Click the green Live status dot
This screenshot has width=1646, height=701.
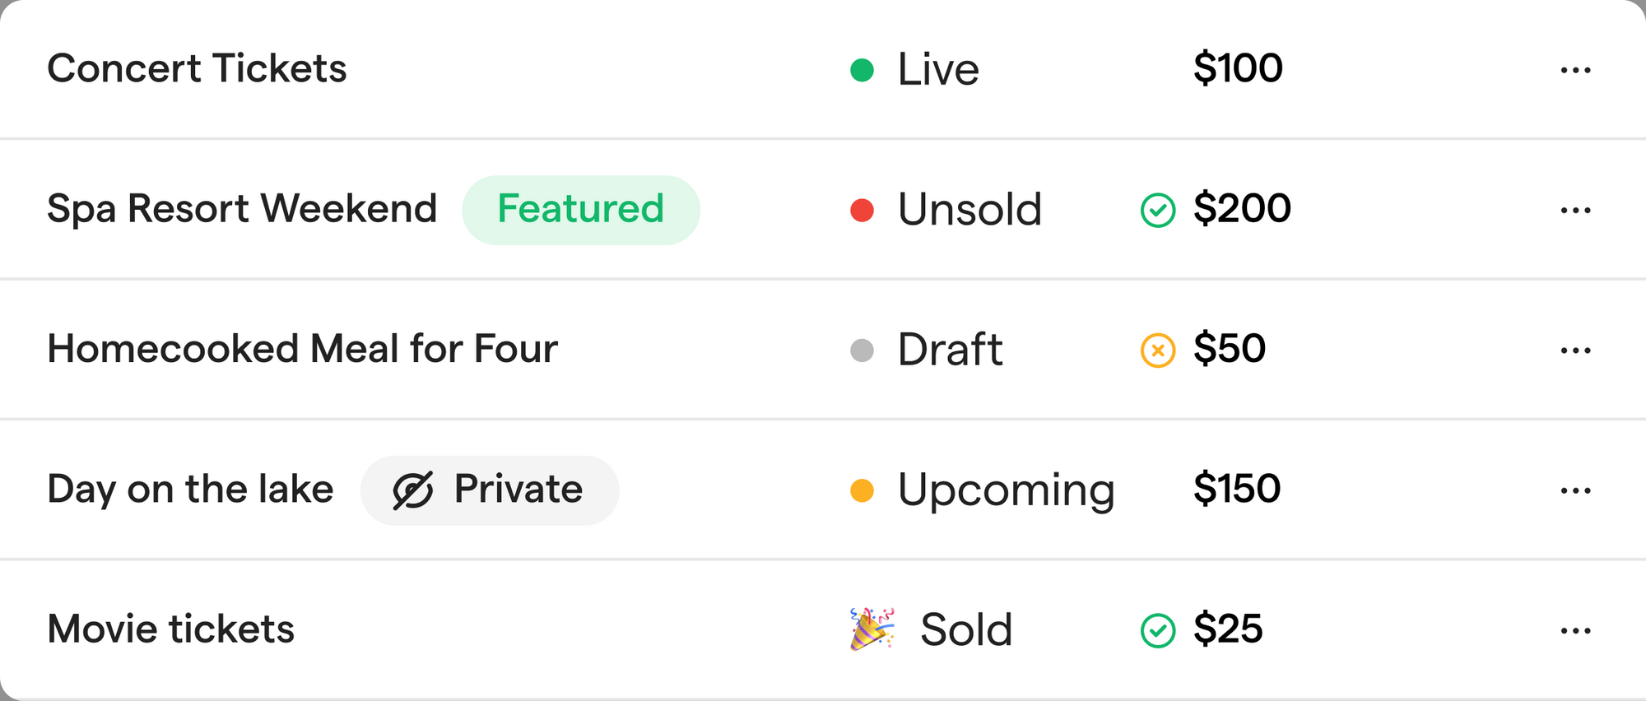pyautogui.click(x=862, y=70)
